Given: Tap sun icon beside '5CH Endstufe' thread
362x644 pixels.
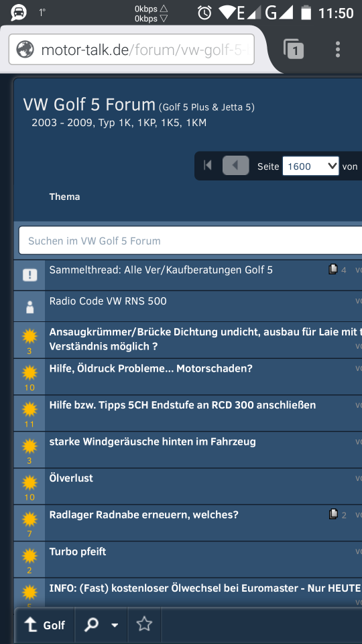Looking at the screenshot, I should click(x=29, y=409).
